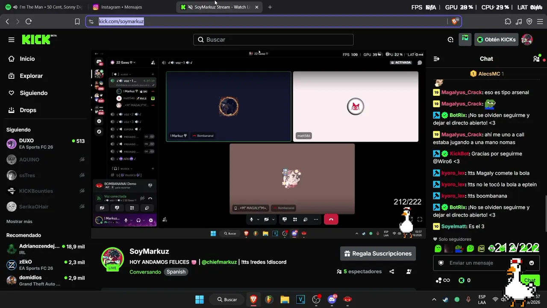
Task: Open offline channel AQUINO
Action: click(x=45, y=160)
